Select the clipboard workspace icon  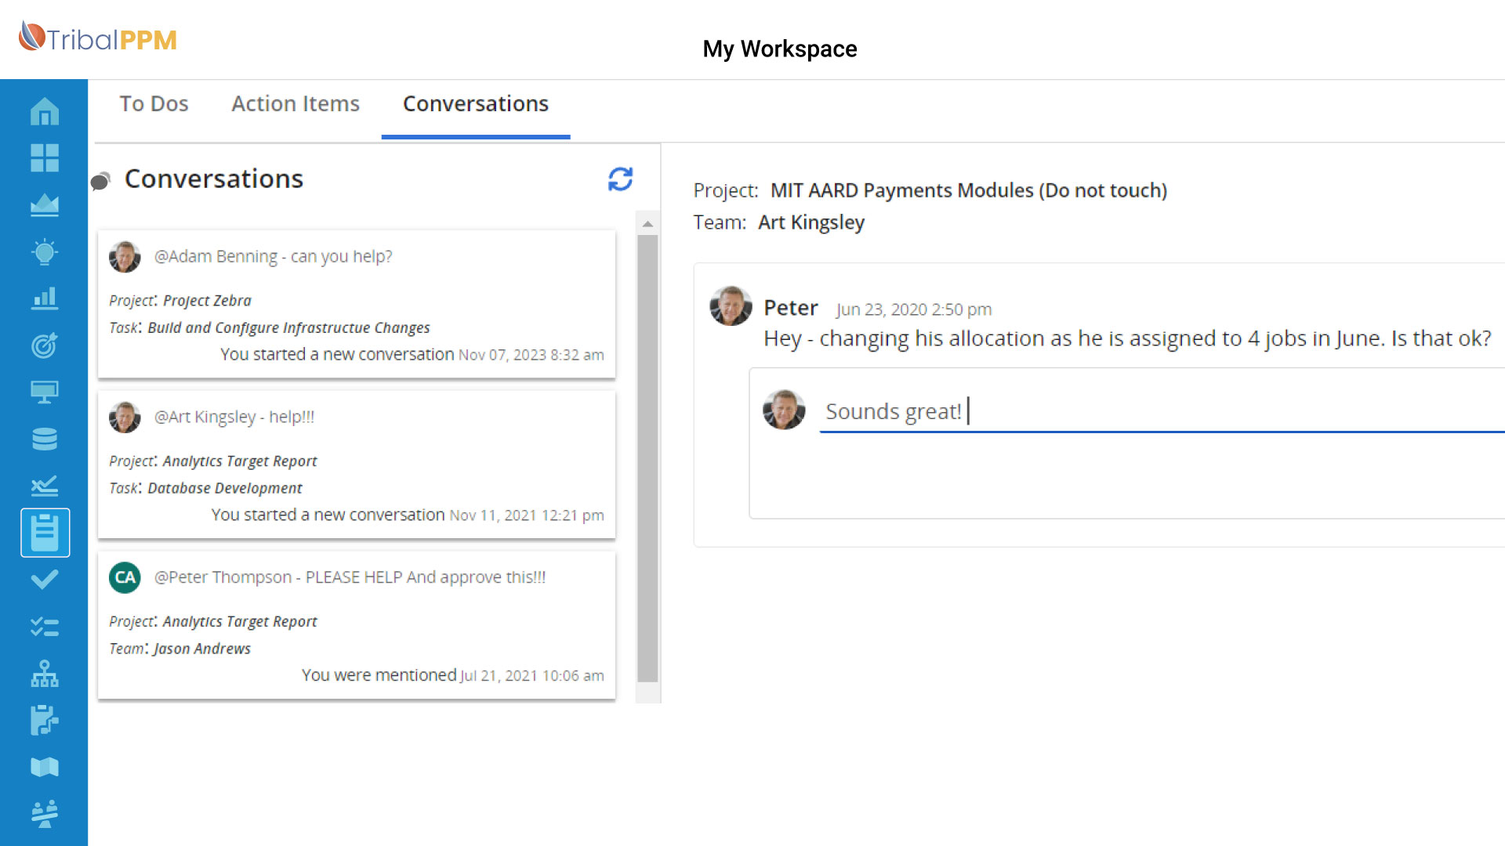tap(45, 533)
